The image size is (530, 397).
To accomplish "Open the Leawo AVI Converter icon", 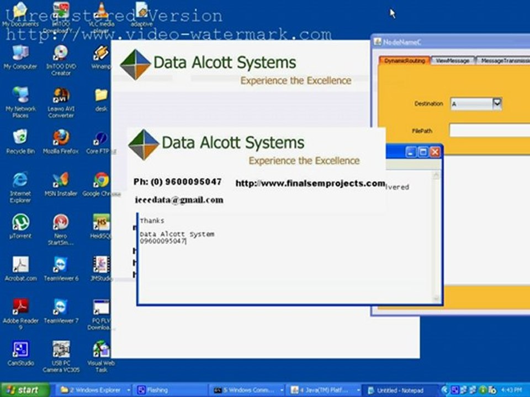I will click(61, 103).
